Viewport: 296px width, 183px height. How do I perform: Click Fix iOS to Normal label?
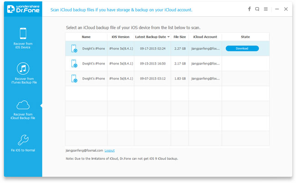click(x=23, y=150)
